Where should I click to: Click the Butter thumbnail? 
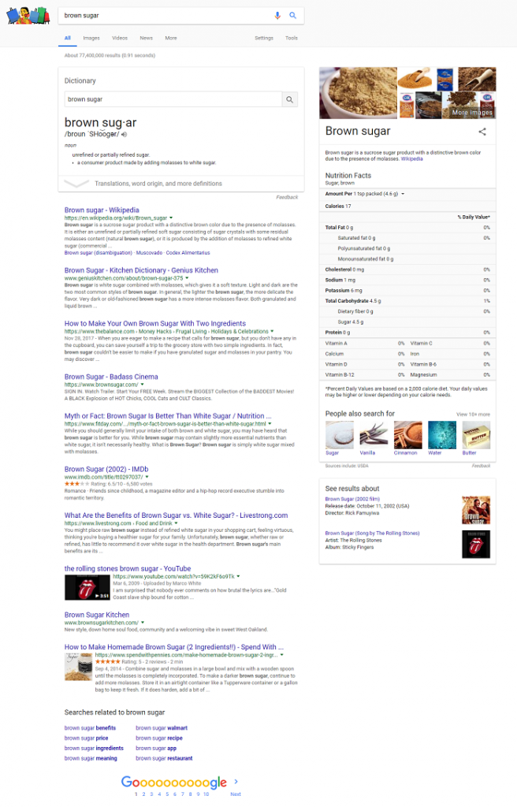click(476, 435)
